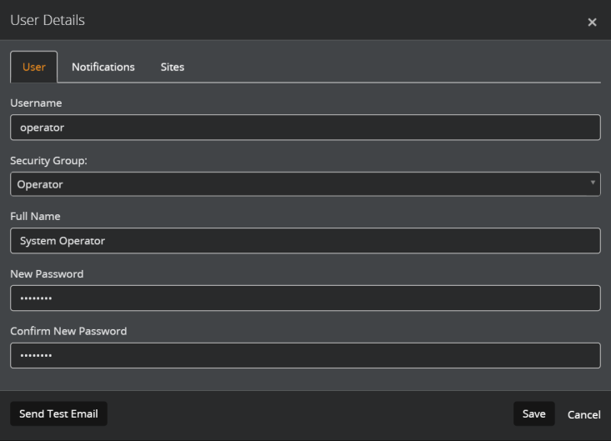Click into the Username input field

[305, 128]
